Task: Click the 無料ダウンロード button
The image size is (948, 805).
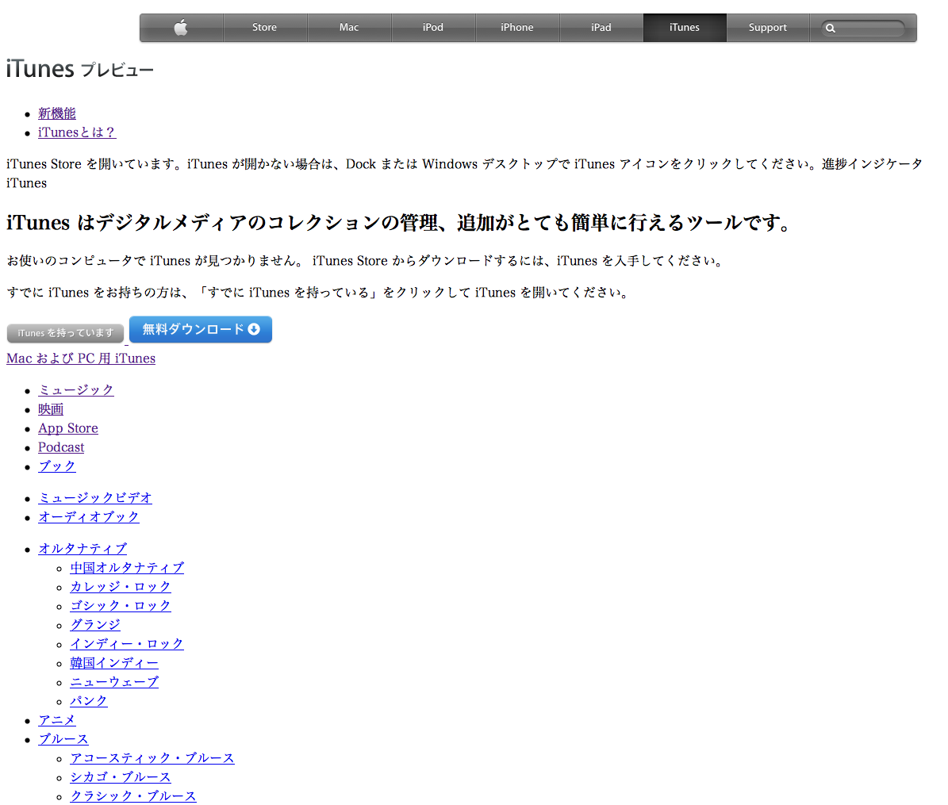Action: coord(201,329)
